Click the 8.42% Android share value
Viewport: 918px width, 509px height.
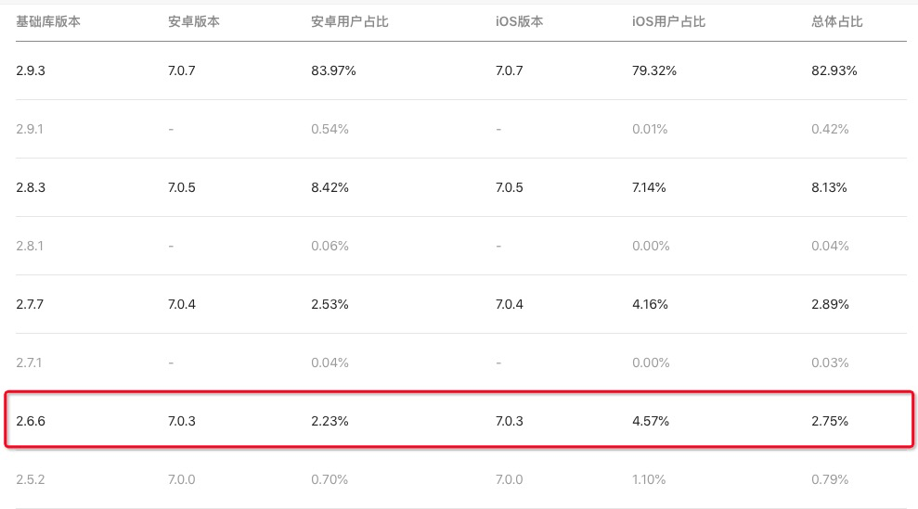tap(330, 187)
